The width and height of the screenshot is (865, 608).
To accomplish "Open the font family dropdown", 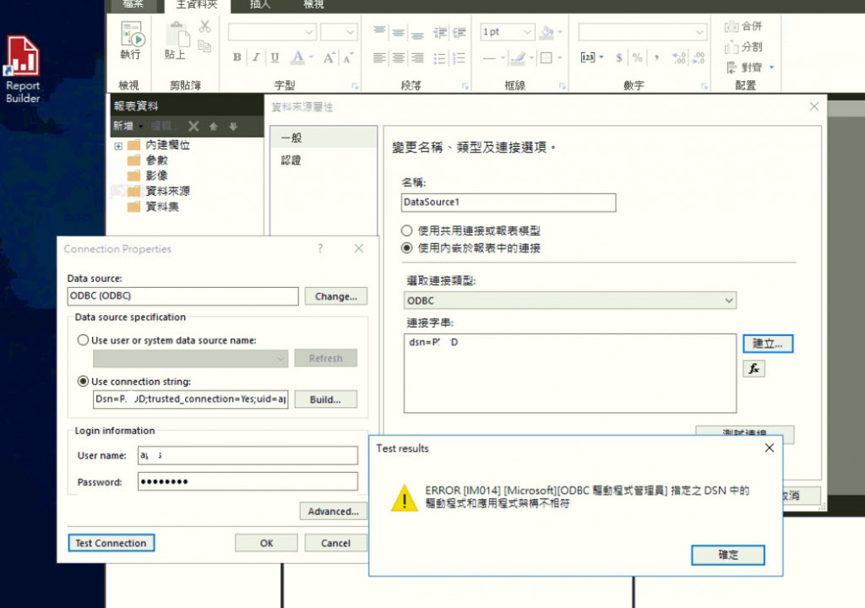I will coord(309,32).
